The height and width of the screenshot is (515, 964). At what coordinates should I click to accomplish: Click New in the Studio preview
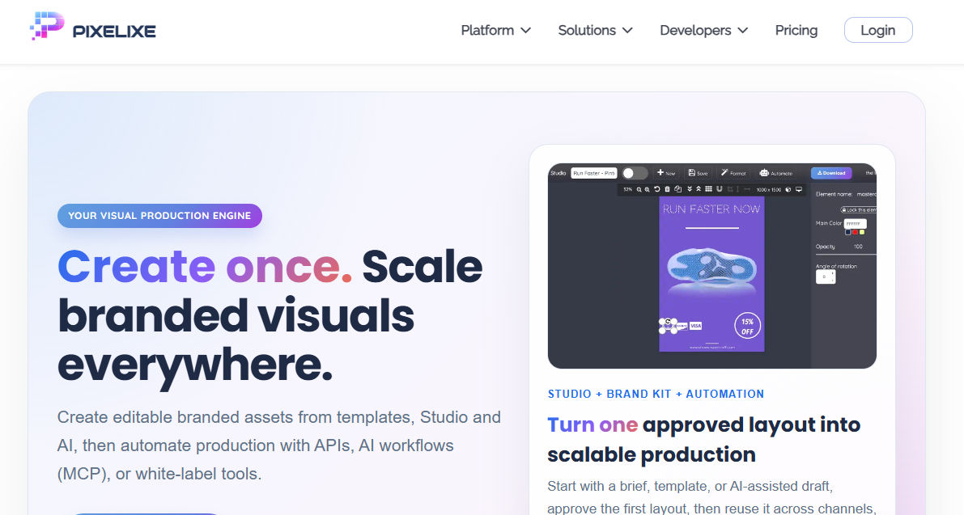pyautogui.click(x=666, y=172)
